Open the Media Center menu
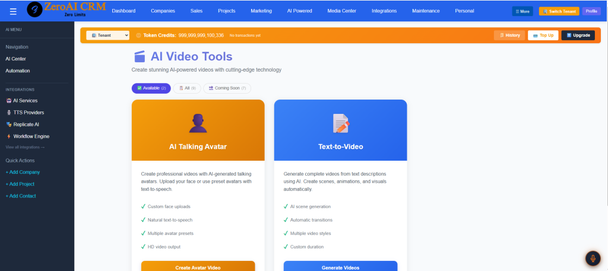 point(342,11)
